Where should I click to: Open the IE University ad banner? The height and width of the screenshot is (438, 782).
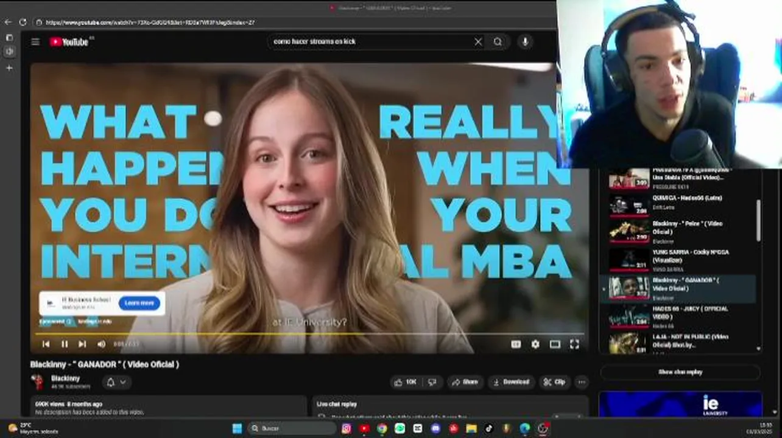pyautogui.click(x=680, y=404)
